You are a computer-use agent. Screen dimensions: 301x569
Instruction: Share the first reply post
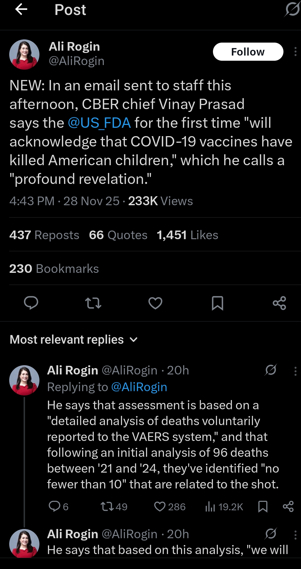click(x=288, y=506)
